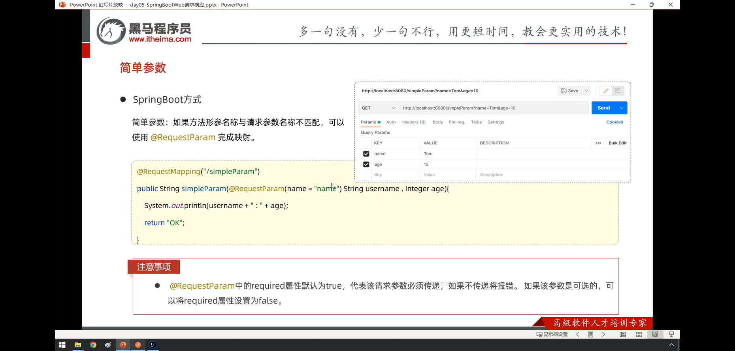The height and width of the screenshot is (351, 735).
Task: Open File Explorer from taskbar
Action: pos(78,345)
